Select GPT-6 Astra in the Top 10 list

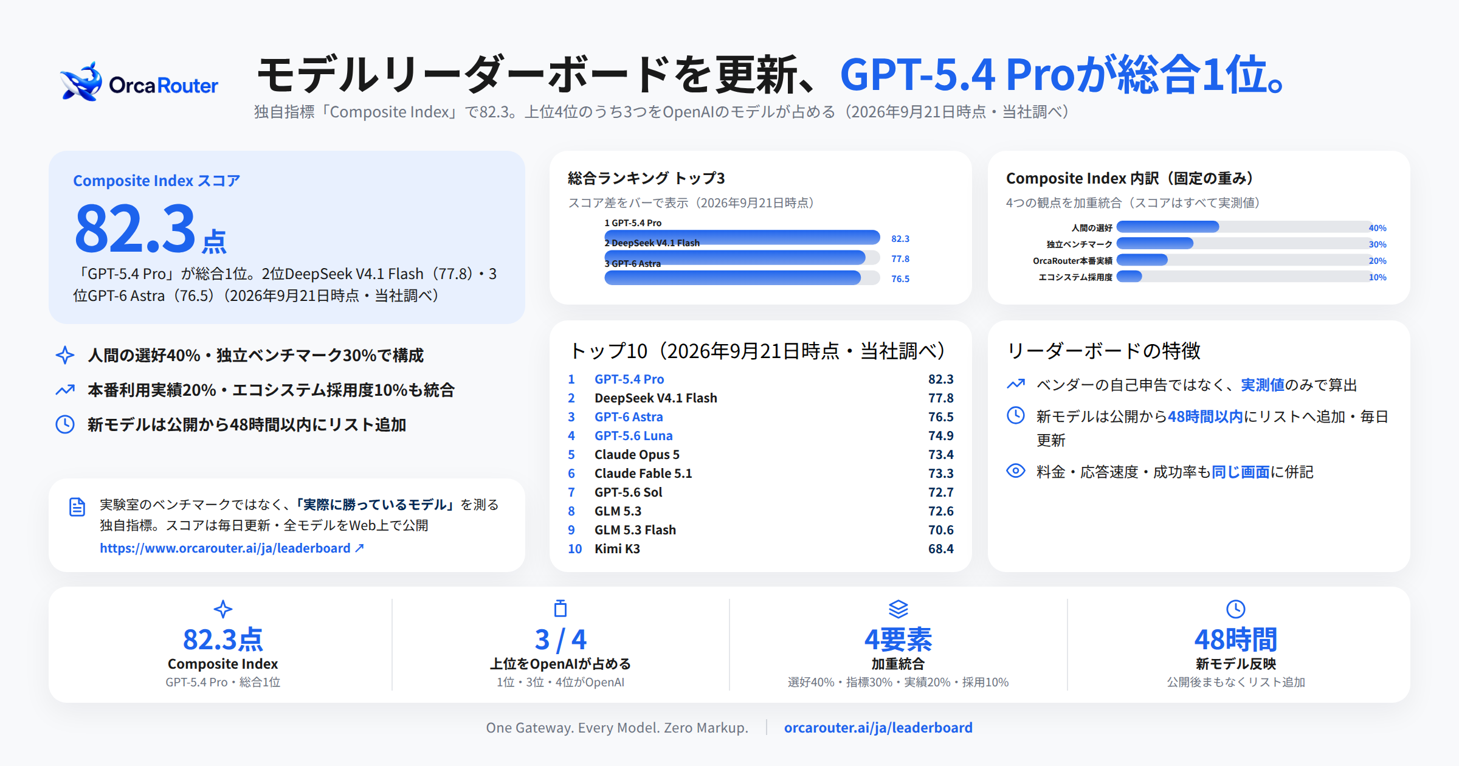coord(629,417)
